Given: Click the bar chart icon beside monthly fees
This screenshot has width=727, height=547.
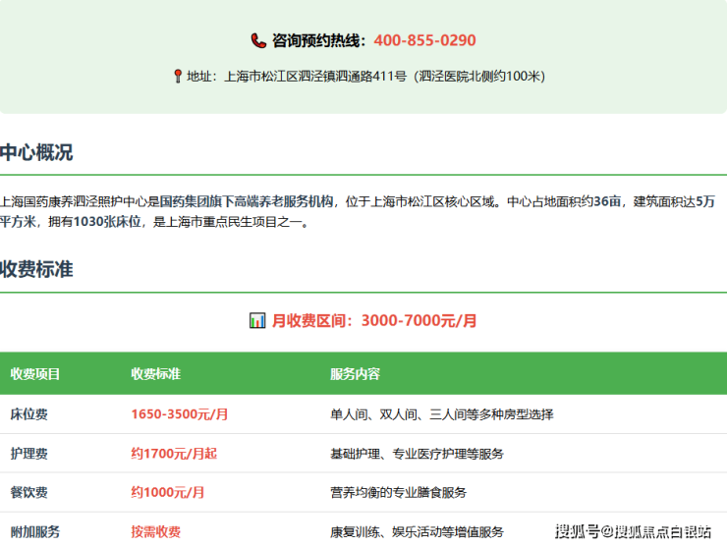Looking at the screenshot, I should (257, 320).
